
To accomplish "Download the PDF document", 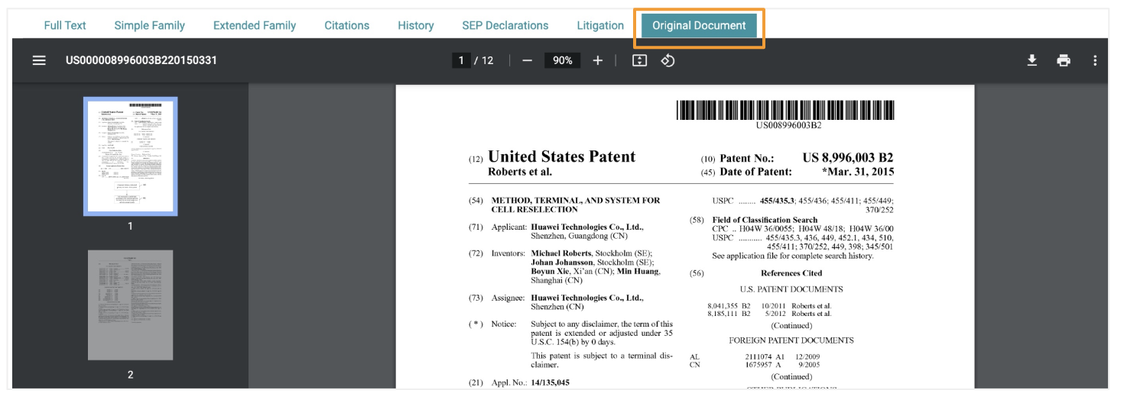I will pos(1032,60).
